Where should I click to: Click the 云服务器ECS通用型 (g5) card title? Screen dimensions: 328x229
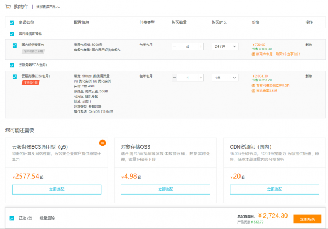click(40, 147)
